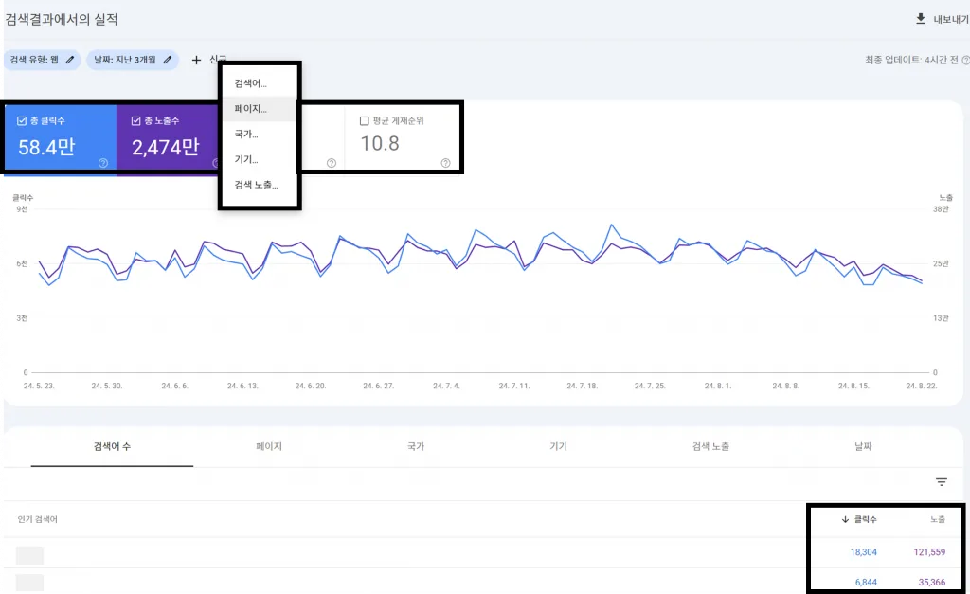
Task: Toggle the 총 클릭수 checkbox
Action: pyautogui.click(x=22, y=121)
